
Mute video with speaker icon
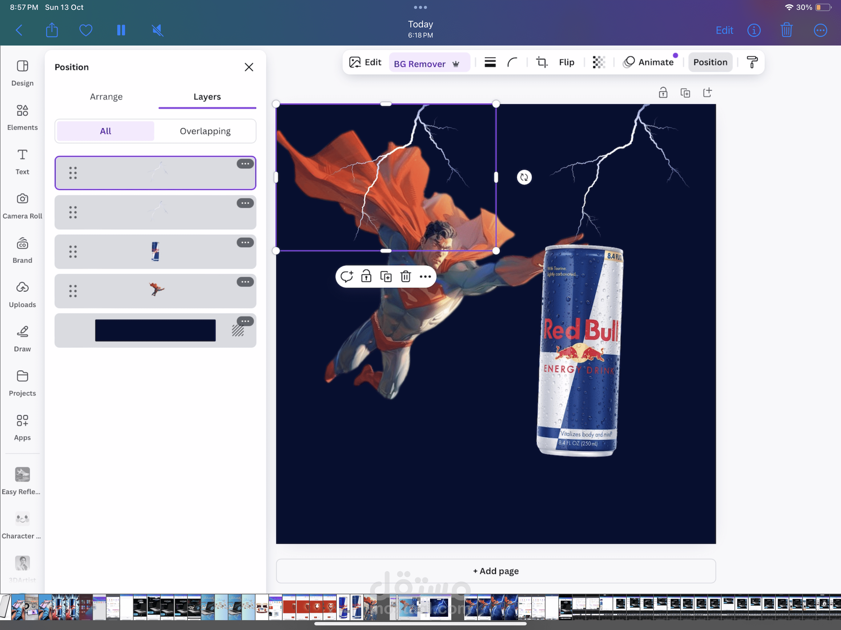(x=157, y=30)
